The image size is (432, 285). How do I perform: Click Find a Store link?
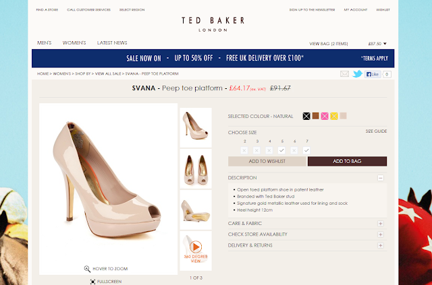[47, 9]
